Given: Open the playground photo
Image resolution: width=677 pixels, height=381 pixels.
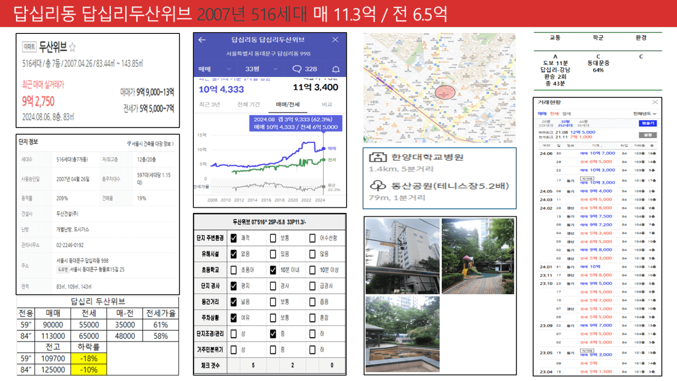Looking at the screenshot, I should coord(477,256).
